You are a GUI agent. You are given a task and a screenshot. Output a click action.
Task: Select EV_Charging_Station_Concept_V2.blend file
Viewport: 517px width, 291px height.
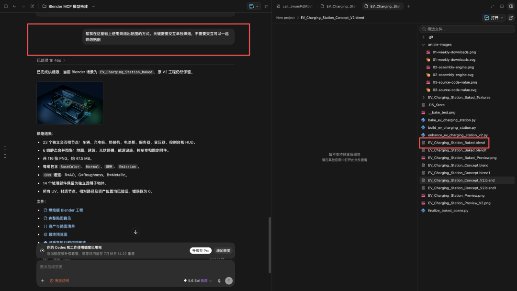(461, 180)
